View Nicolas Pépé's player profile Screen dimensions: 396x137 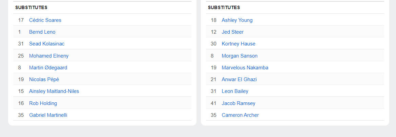pyautogui.click(x=44, y=79)
